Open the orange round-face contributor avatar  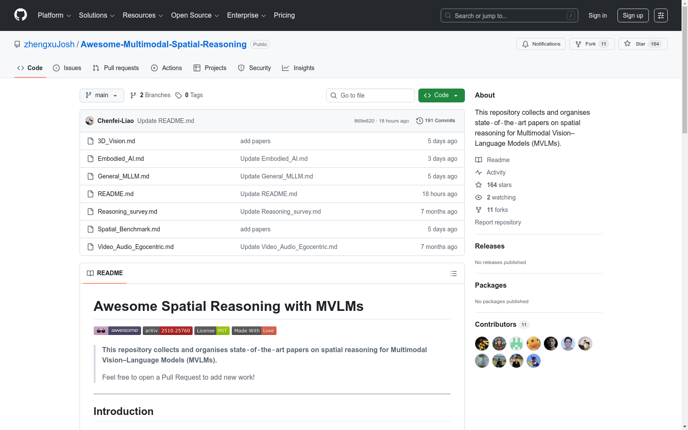(x=534, y=344)
